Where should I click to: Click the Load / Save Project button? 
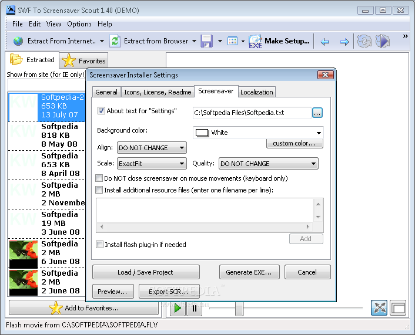tap(146, 272)
